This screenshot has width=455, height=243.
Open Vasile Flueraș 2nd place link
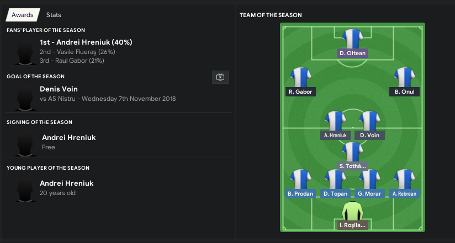point(77,52)
